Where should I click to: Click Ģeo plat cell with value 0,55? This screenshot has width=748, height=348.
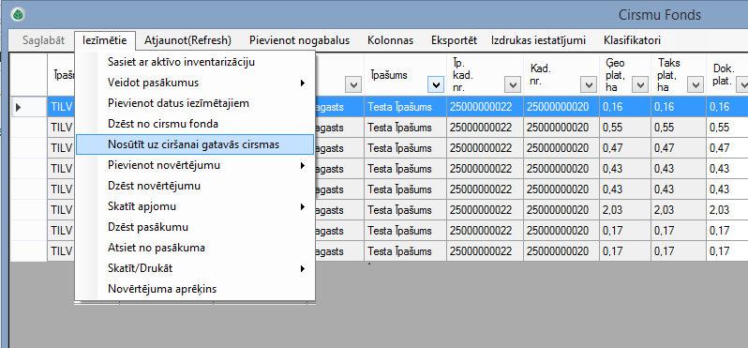click(625, 128)
